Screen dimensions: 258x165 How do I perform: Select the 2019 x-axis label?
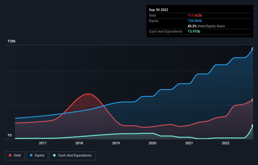point(116,143)
